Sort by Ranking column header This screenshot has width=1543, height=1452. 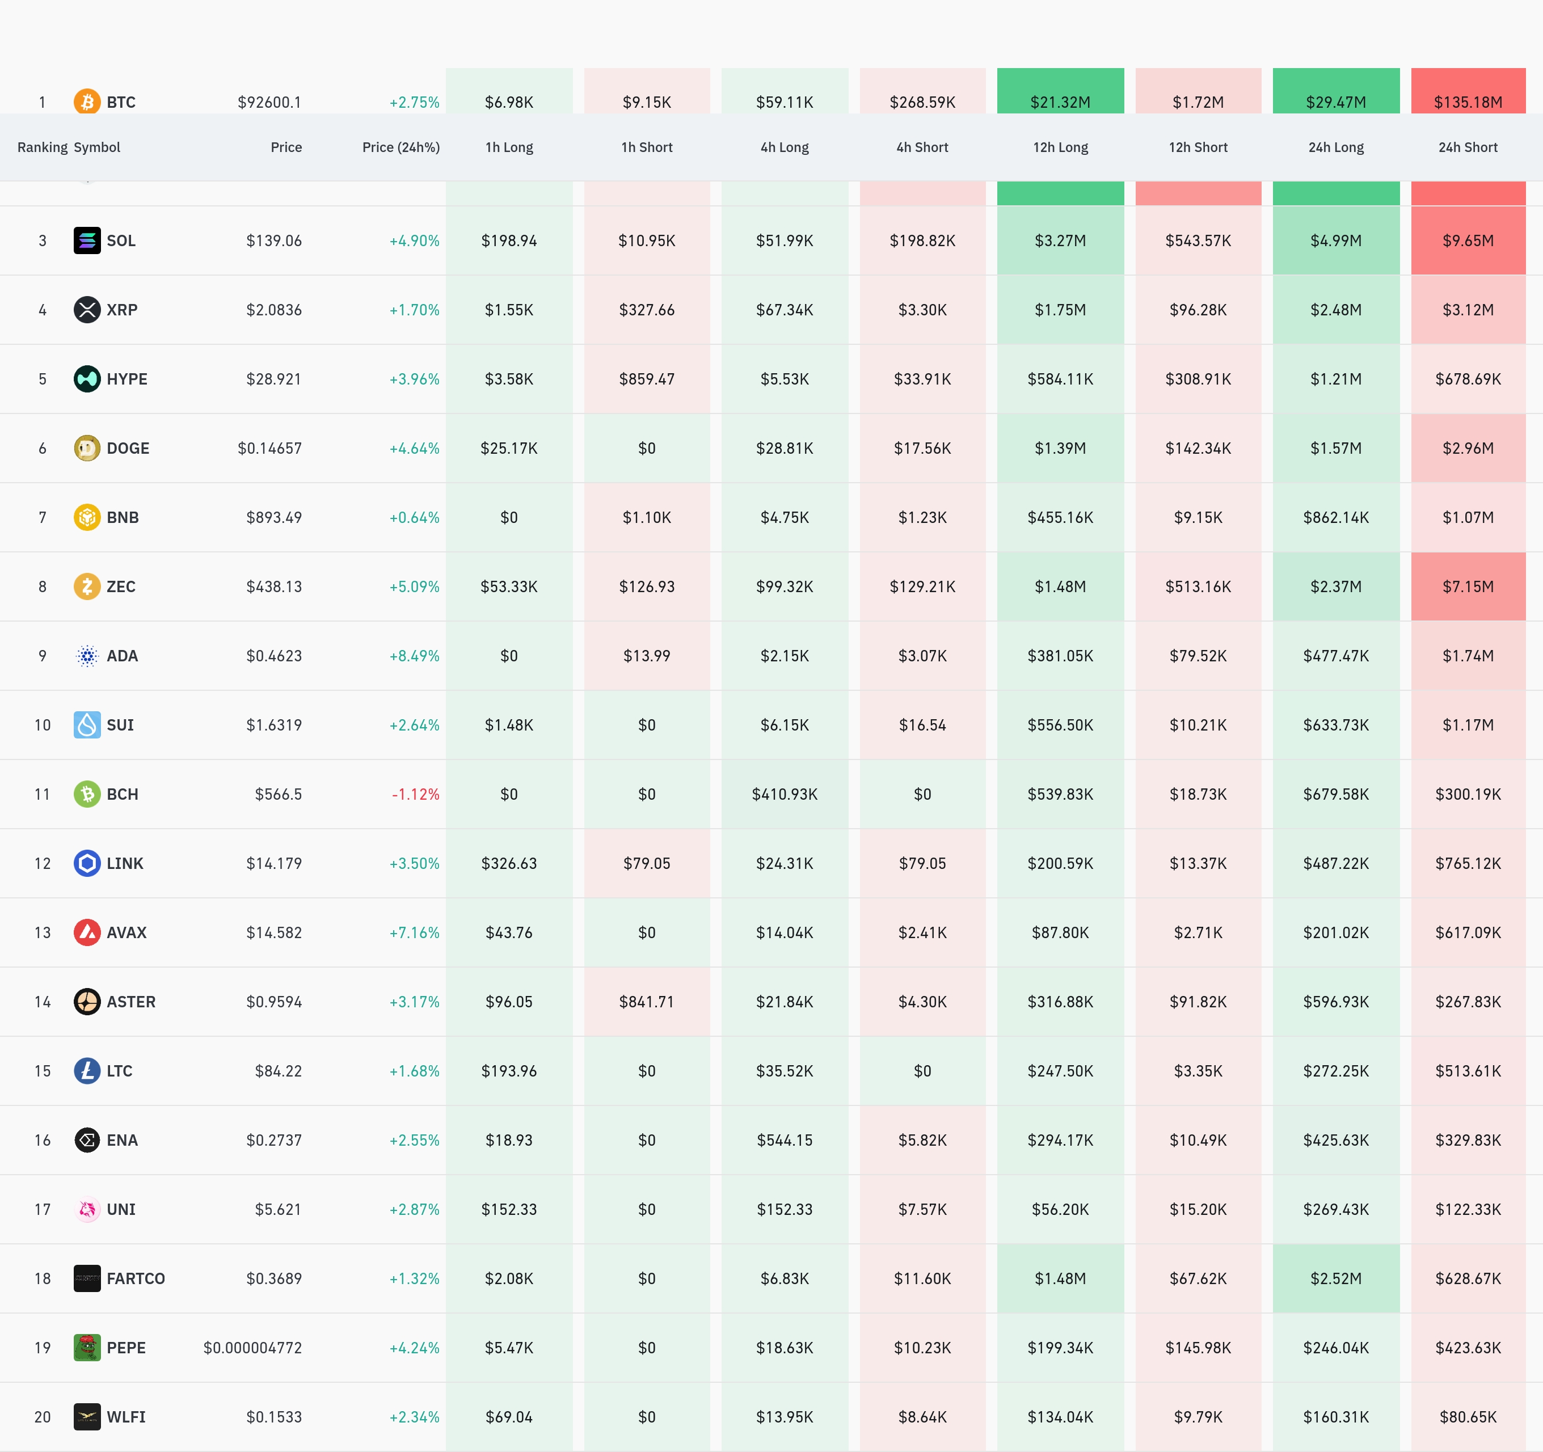(x=42, y=147)
